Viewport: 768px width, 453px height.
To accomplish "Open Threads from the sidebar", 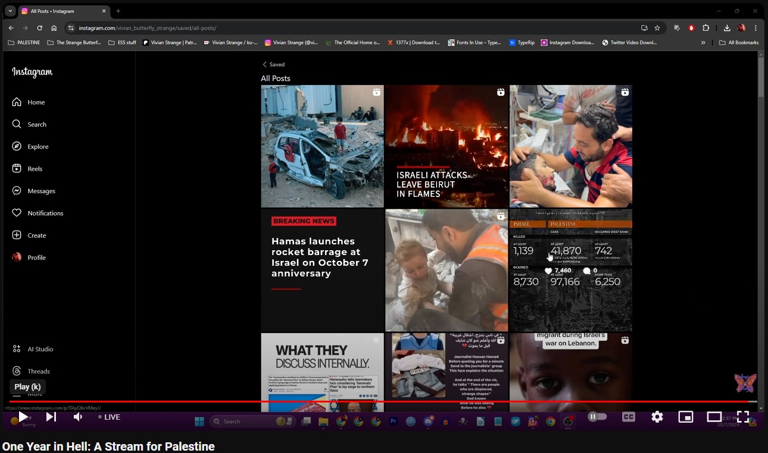I will [x=30, y=371].
